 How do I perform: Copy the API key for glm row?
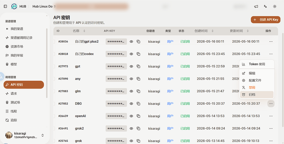(138, 91)
